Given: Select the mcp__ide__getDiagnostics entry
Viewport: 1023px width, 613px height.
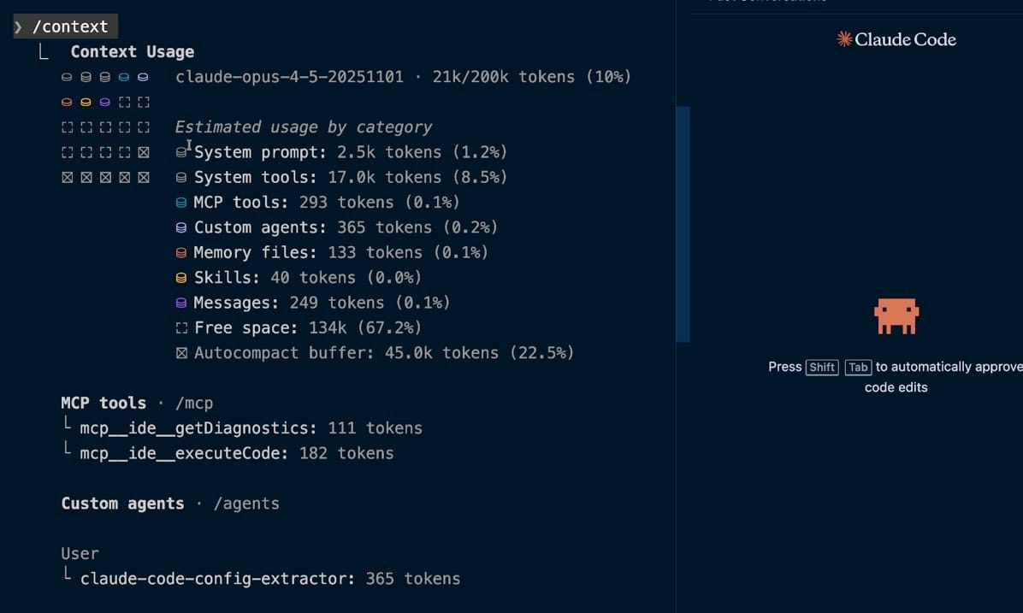Looking at the screenshot, I should pyautogui.click(x=251, y=428).
